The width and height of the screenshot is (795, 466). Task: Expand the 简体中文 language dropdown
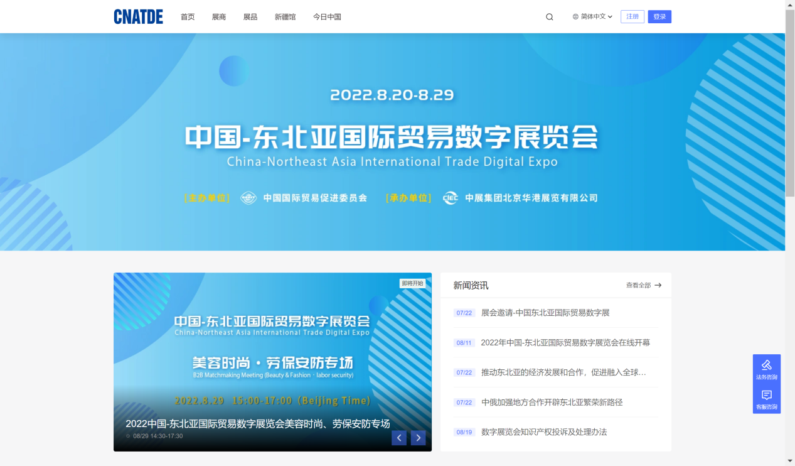pos(592,17)
